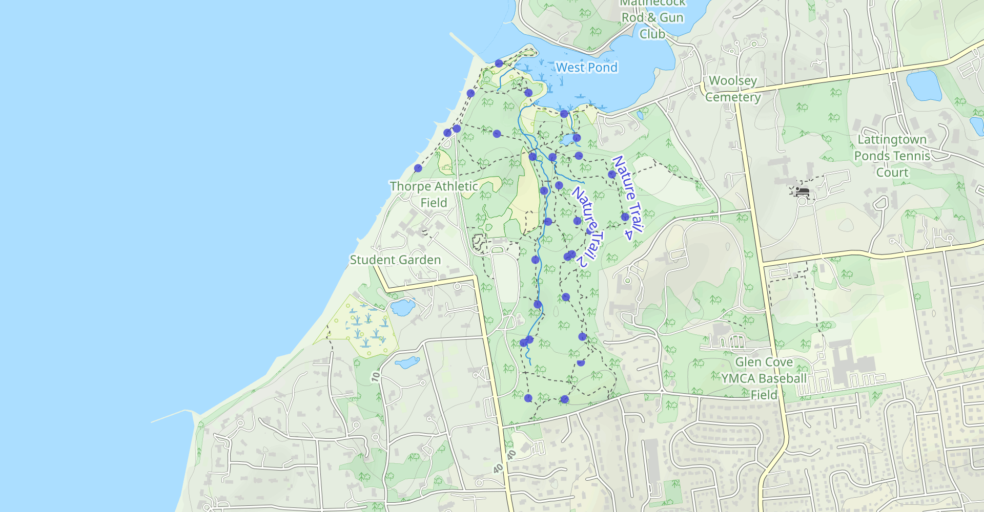This screenshot has height=512, width=984.
Task: Select the West Pond label
Action: (x=586, y=68)
